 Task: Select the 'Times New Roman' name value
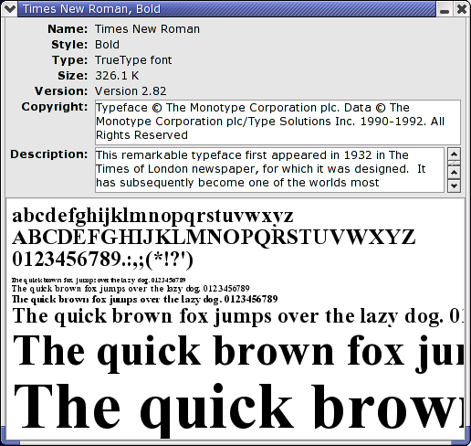pyautogui.click(x=147, y=29)
